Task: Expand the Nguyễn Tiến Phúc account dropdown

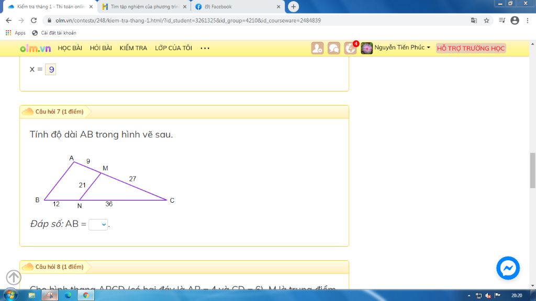Action: click(x=402, y=48)
